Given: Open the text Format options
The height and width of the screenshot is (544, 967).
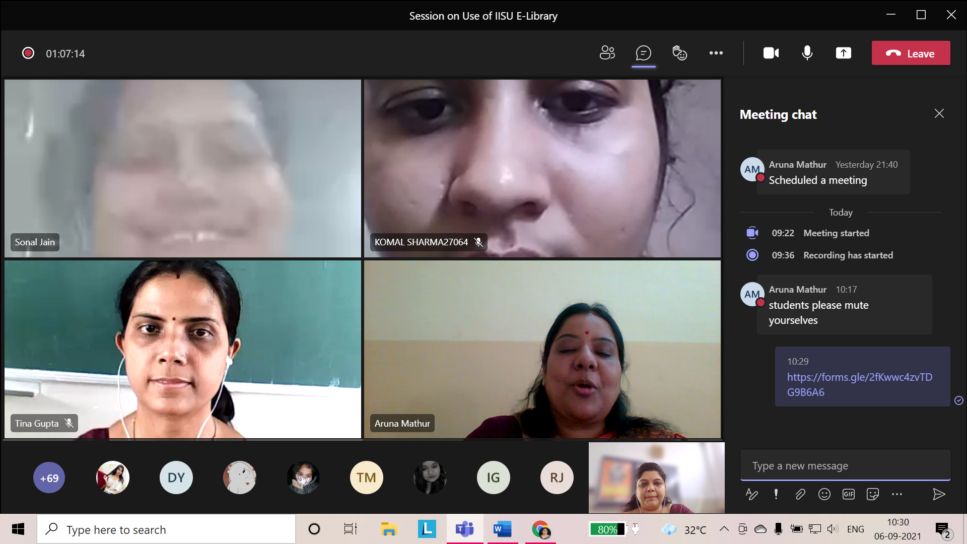Looking at the screenshot, I should (751, 494).
